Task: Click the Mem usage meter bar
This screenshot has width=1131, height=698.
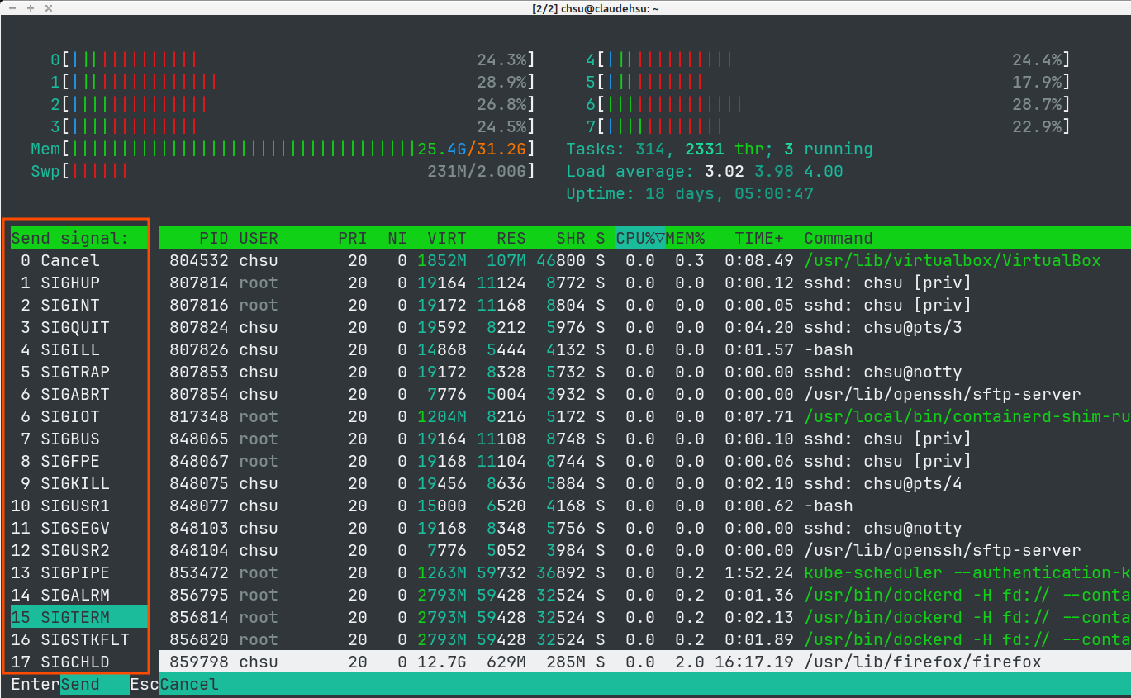Action: tap(283, 149)
